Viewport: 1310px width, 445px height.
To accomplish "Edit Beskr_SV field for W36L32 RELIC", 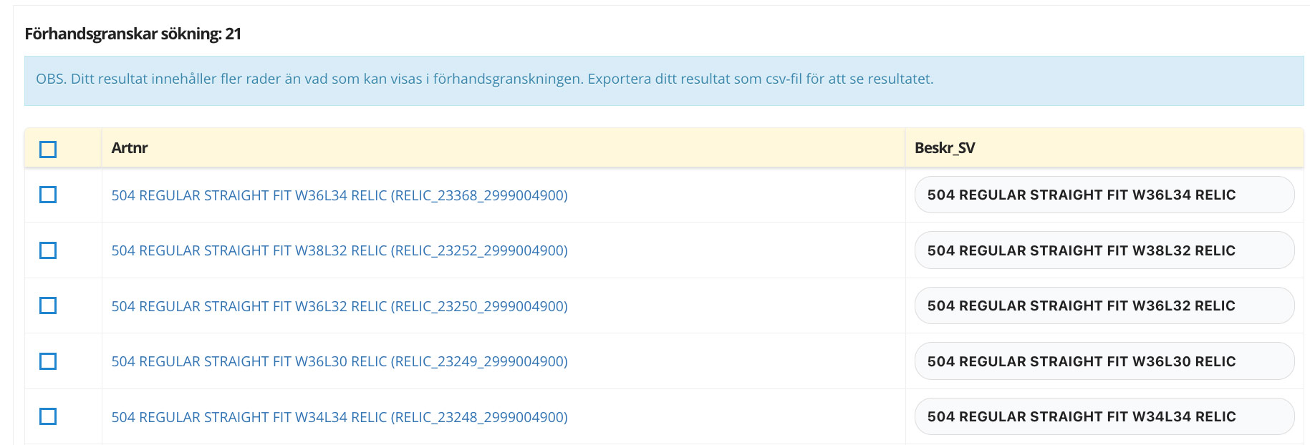I will [1104, 305].
